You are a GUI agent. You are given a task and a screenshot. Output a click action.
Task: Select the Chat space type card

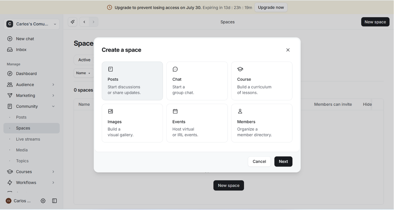(x=197, y=81)
